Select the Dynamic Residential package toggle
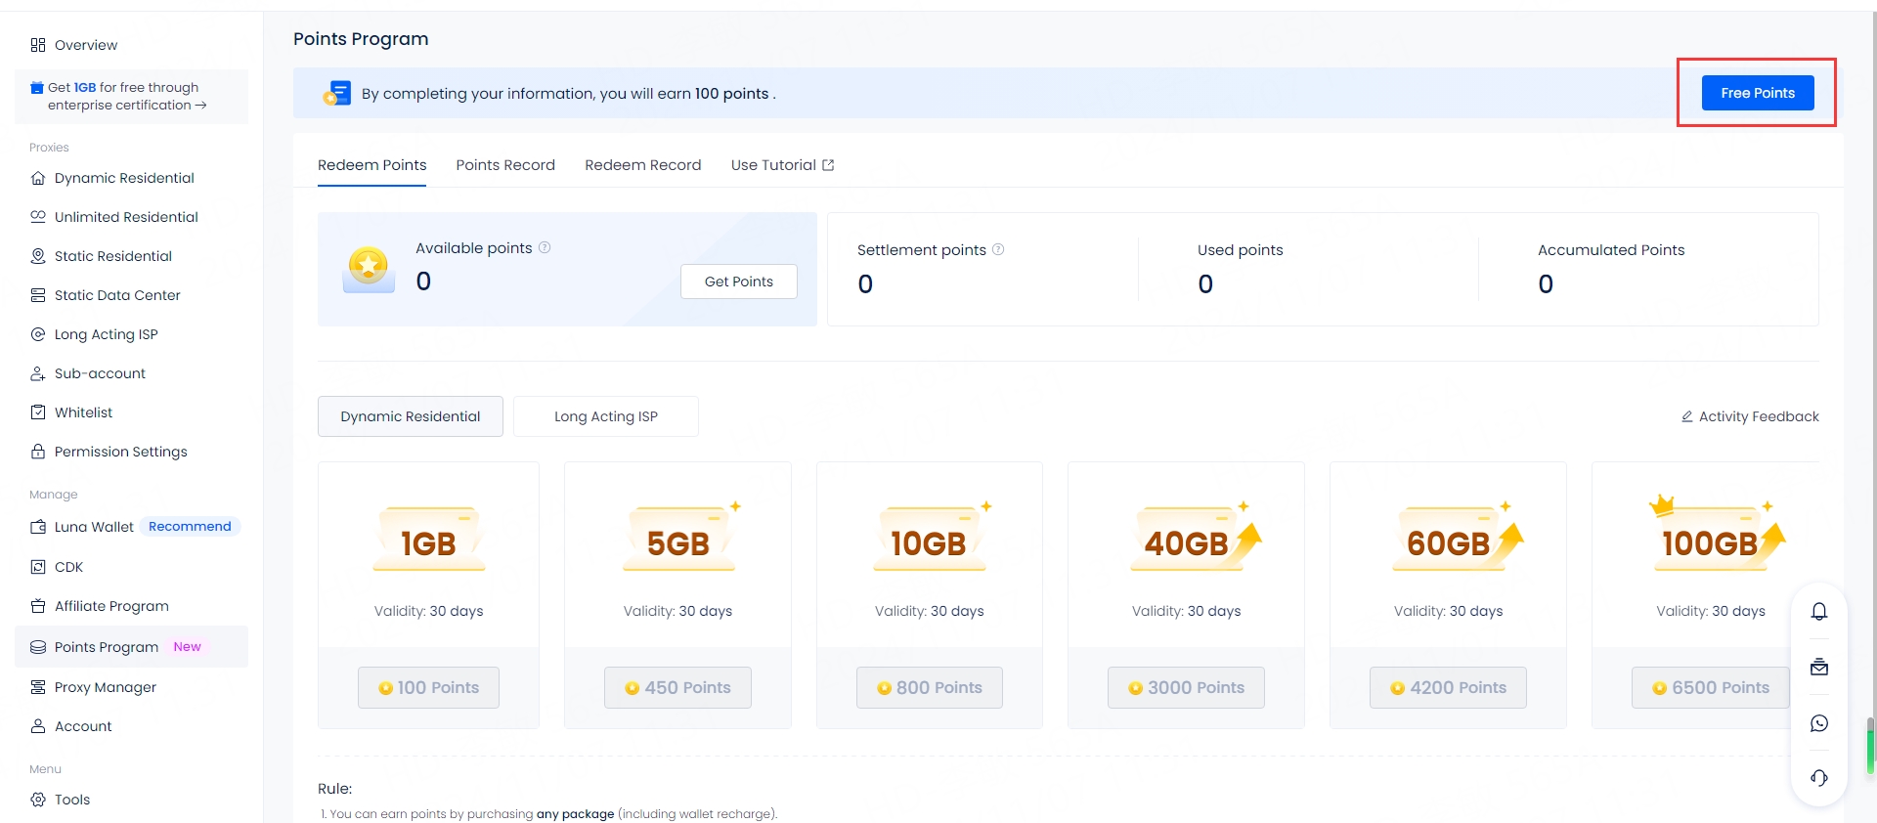Viewport: 1877px width, 823px height. pyautogui.click(x=411, y=416)
